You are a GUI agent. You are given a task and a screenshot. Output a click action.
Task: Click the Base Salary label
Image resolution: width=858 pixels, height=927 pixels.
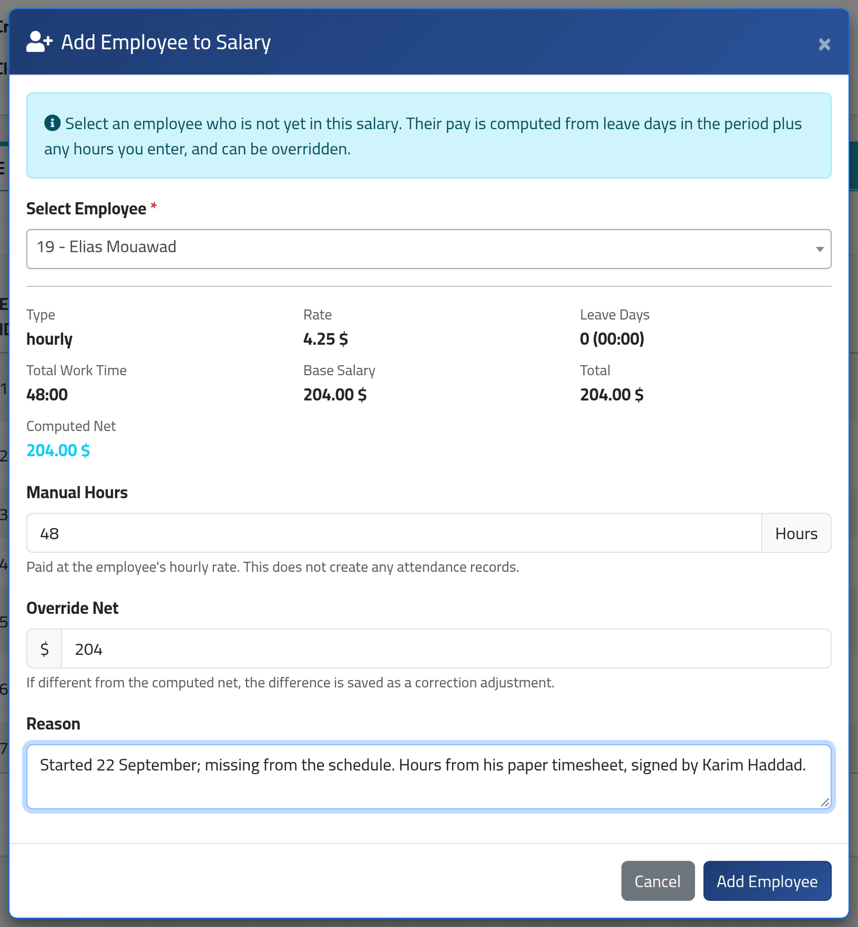[339, 370]
